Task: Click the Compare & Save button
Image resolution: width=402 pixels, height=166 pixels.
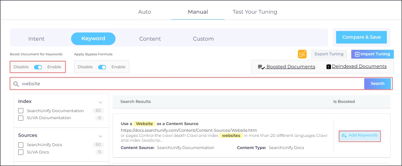Action: pos(361,37)
